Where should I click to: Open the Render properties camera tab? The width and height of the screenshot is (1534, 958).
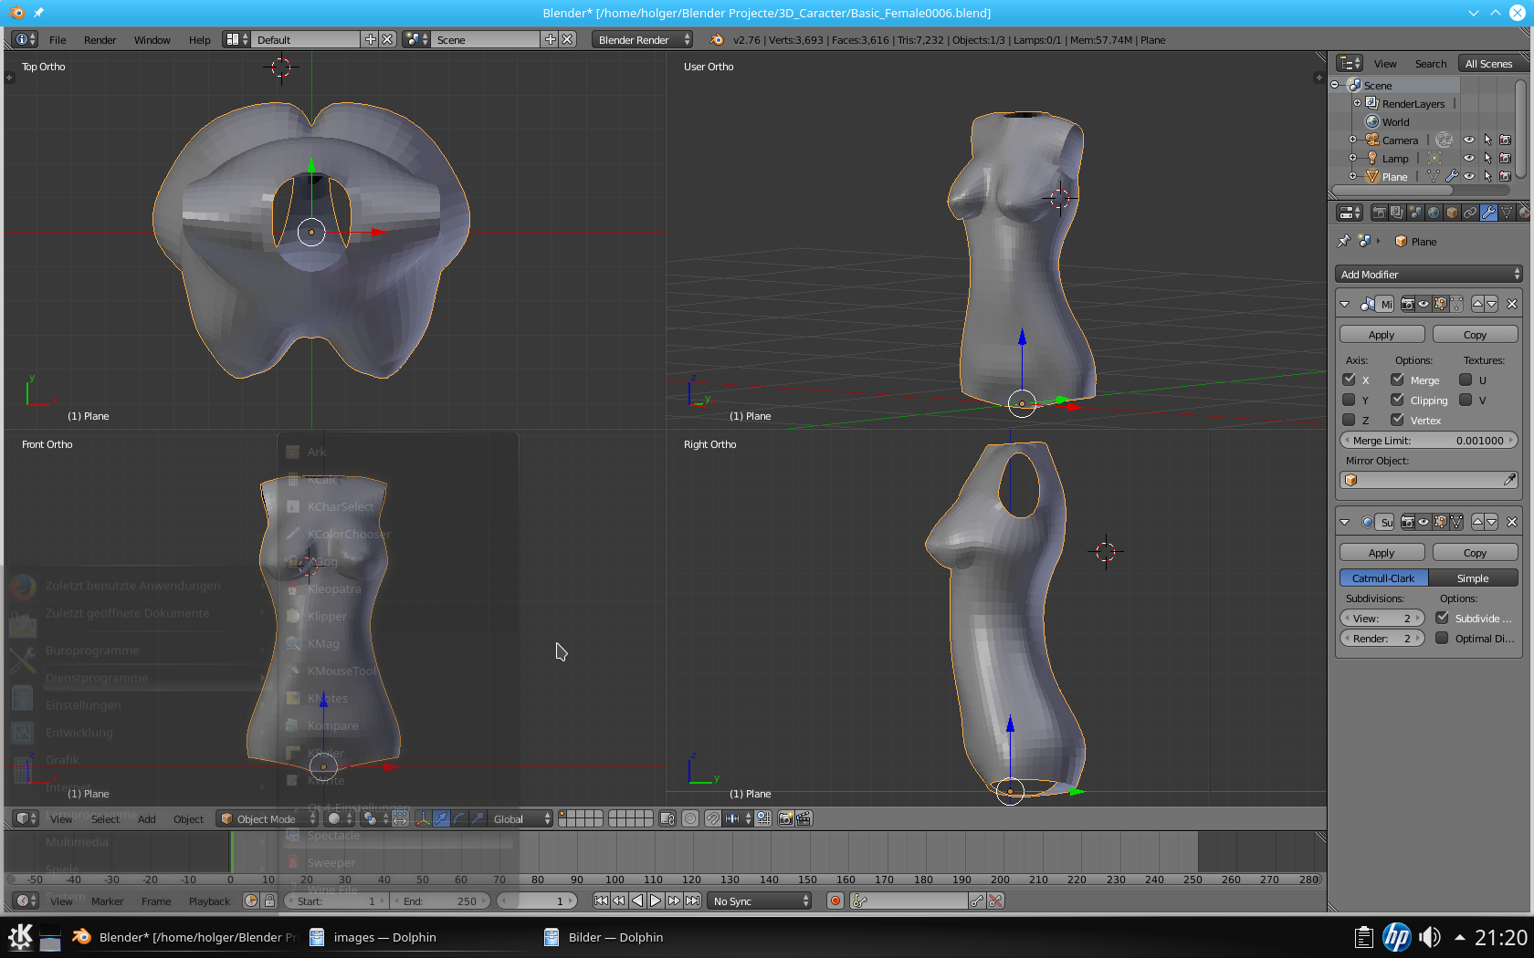point(1379,213)
